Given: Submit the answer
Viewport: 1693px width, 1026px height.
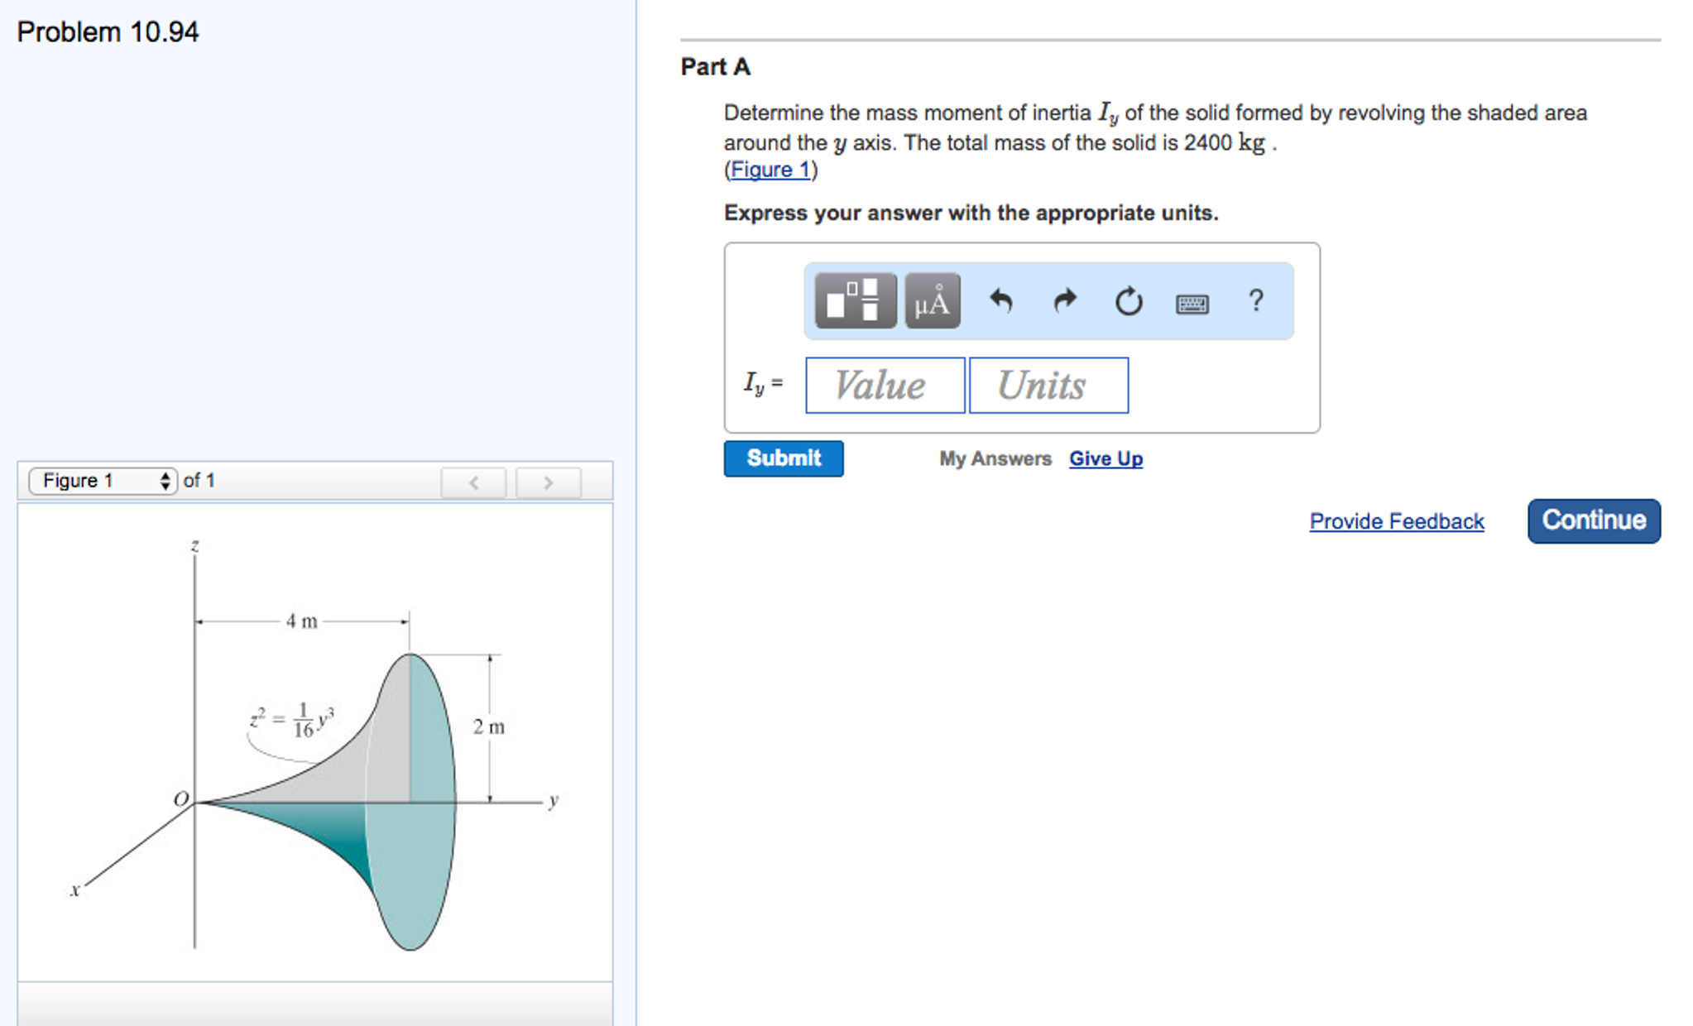Looking at the screenshot, I should (784, 458).
